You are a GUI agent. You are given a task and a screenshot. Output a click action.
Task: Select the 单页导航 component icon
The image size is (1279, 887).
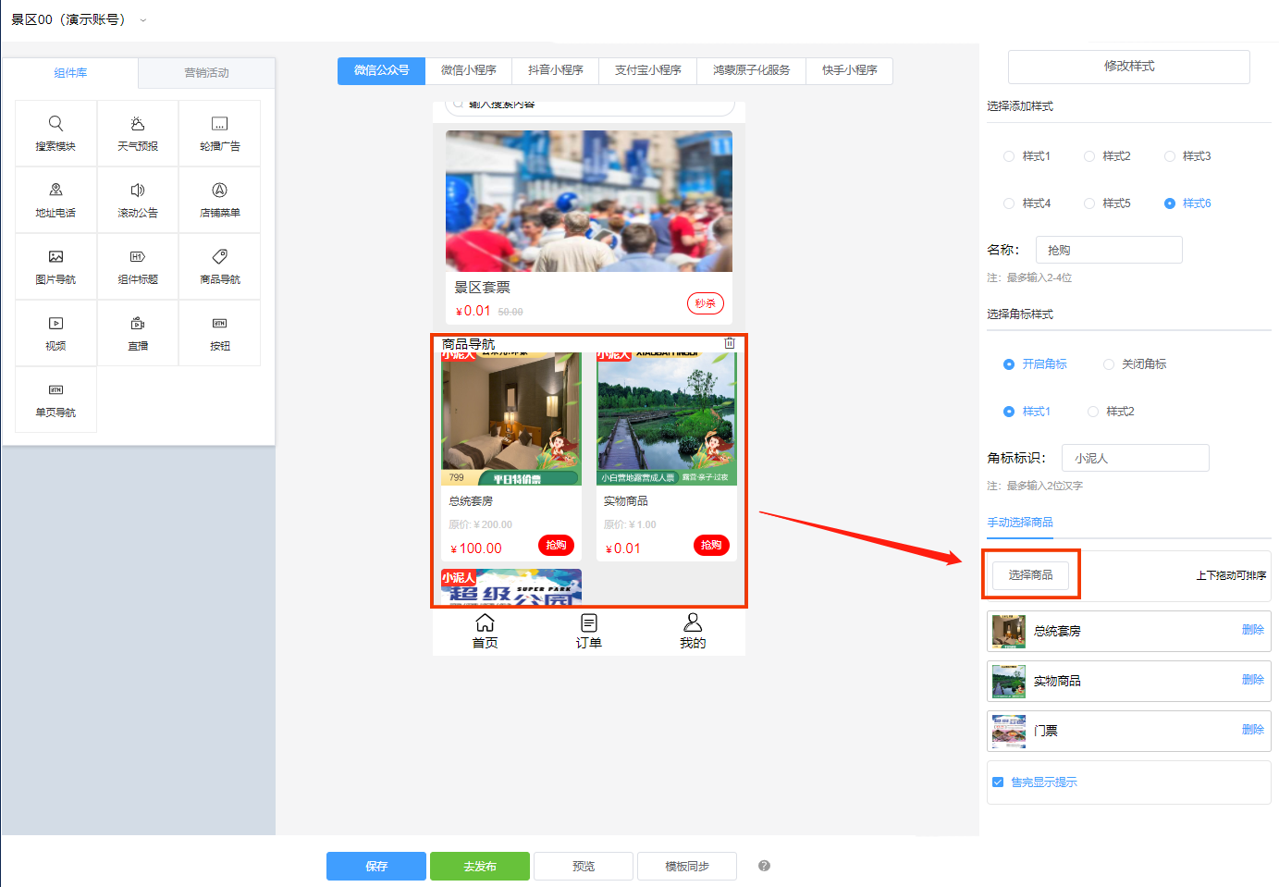point(55,399)
